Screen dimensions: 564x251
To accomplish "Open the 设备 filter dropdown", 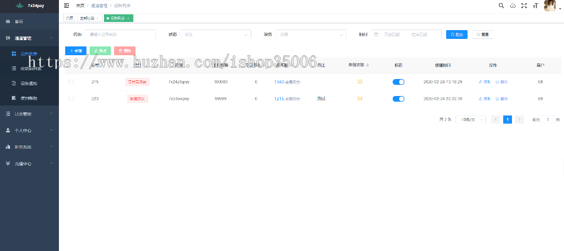I will (311, 35).
